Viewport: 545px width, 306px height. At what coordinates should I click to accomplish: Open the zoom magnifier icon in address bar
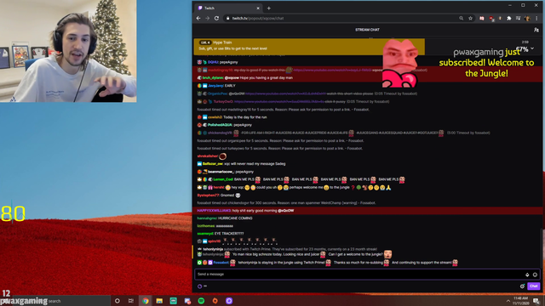[x=462, y=19]
